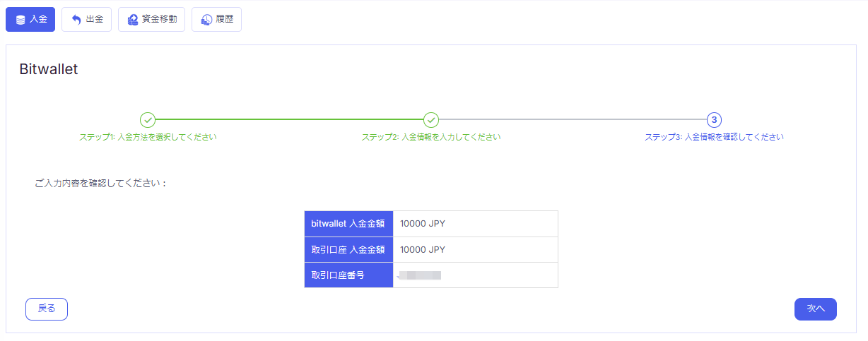868x341 pixels.
Task: Click the clock icon on 履歴
Action: 206,20
